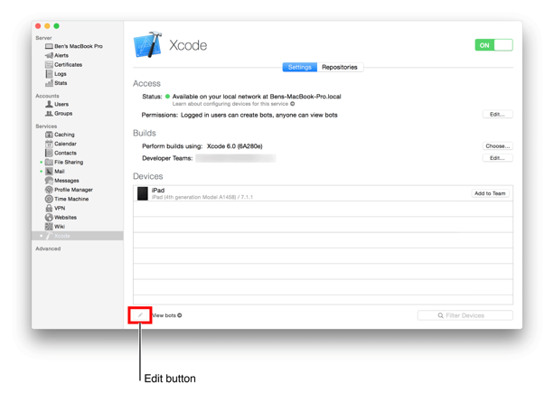Open the Logs icon in sidebar
Image resolution: width=554 pixels, height=393 pixels.
coord(49,74)
